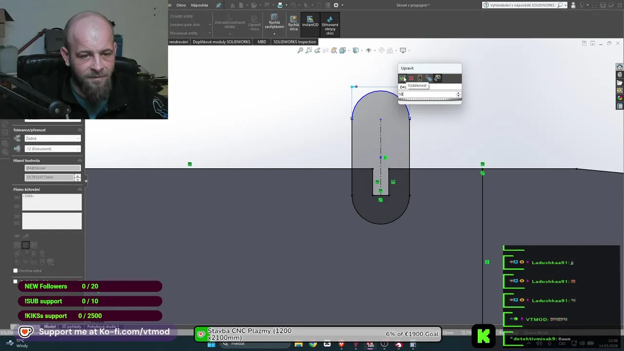
Task: Collapse the Tolerance/přesnost section
Action: point(80,130)
